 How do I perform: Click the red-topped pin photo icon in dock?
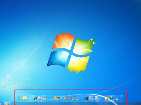76,98
